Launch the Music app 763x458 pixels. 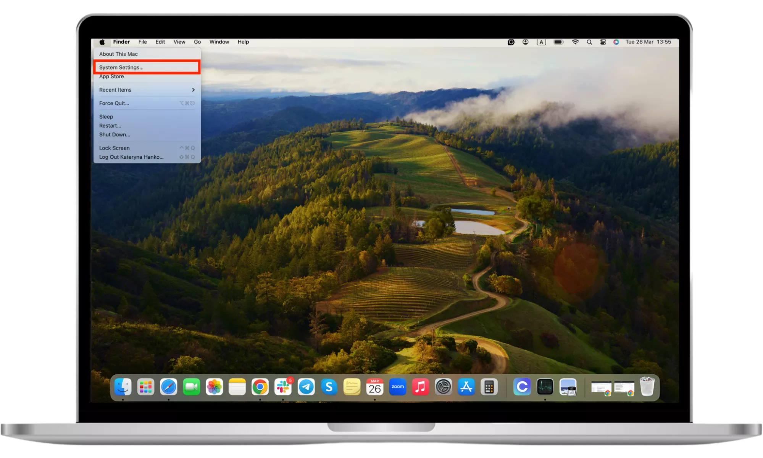[x=420, y=387]
